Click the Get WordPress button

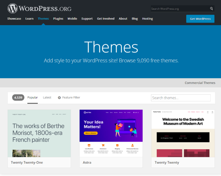200,19
